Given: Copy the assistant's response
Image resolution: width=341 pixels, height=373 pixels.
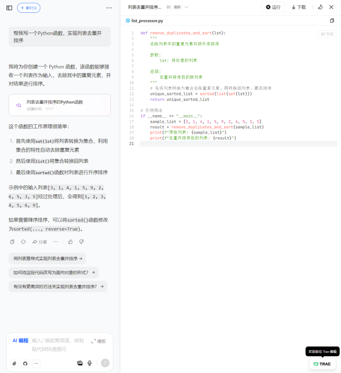Looking at the screenshot, I should click(12, 242).
